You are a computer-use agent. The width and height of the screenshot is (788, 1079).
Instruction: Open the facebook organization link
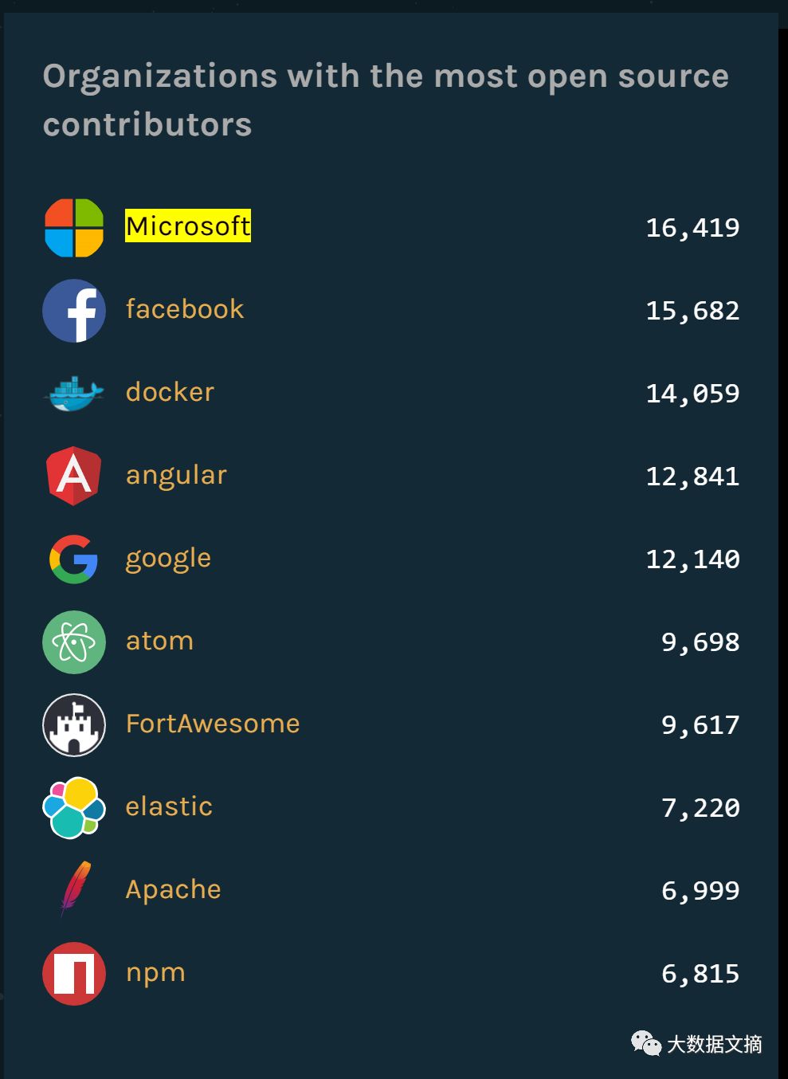point(185,308)
